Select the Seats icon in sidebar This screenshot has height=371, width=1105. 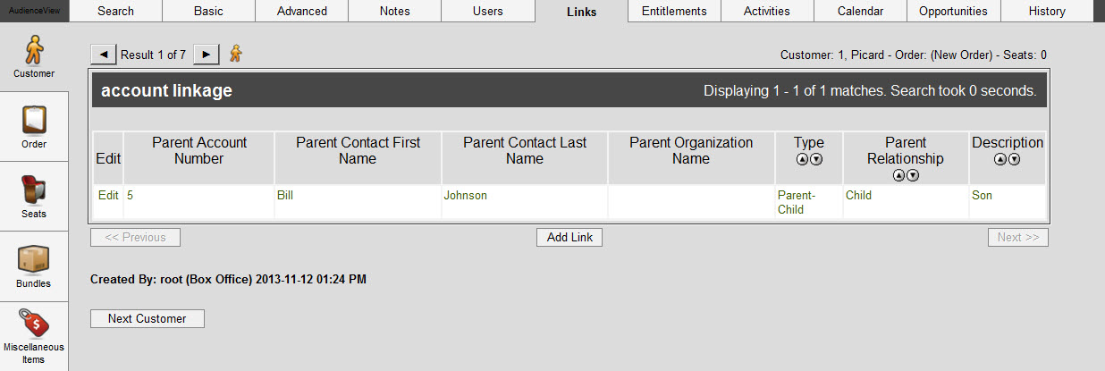(x=34, y=190)
